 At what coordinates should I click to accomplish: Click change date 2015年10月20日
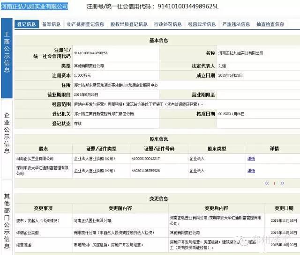point(284,245)
